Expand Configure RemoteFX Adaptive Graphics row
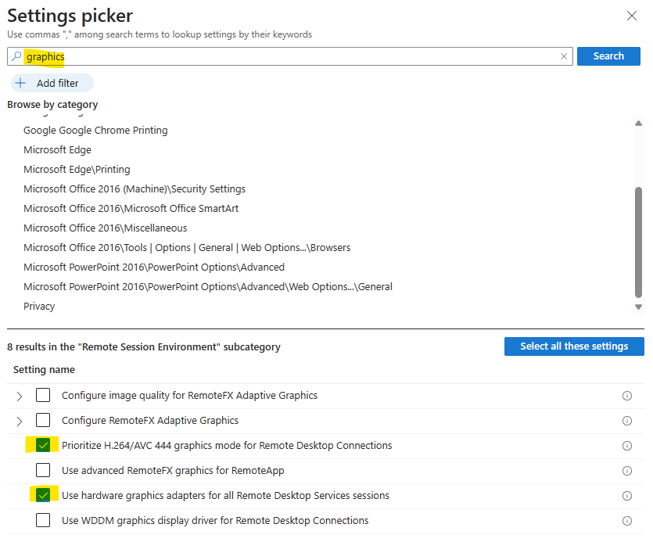653x542 pixels. pyautogui.click(x=19, y=422)
